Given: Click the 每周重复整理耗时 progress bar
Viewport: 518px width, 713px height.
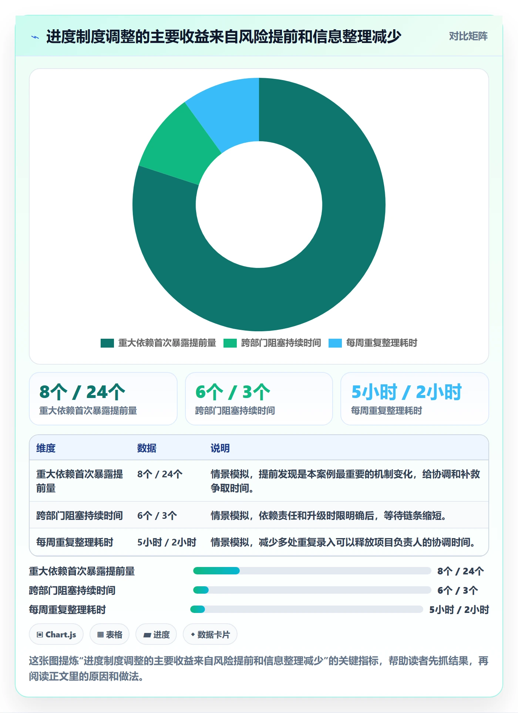Looking at the screenshot, I should tap(306, 609).
